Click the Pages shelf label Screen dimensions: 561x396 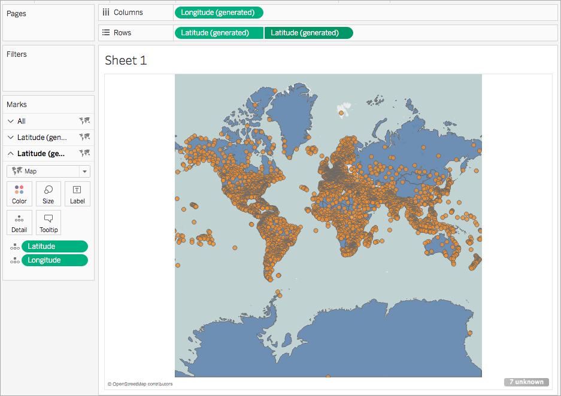[16, 14]
